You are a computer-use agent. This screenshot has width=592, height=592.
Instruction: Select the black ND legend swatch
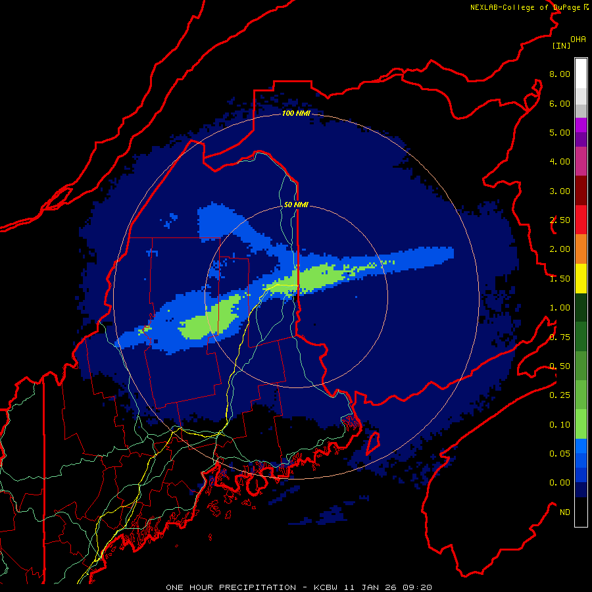coord(581,512)
